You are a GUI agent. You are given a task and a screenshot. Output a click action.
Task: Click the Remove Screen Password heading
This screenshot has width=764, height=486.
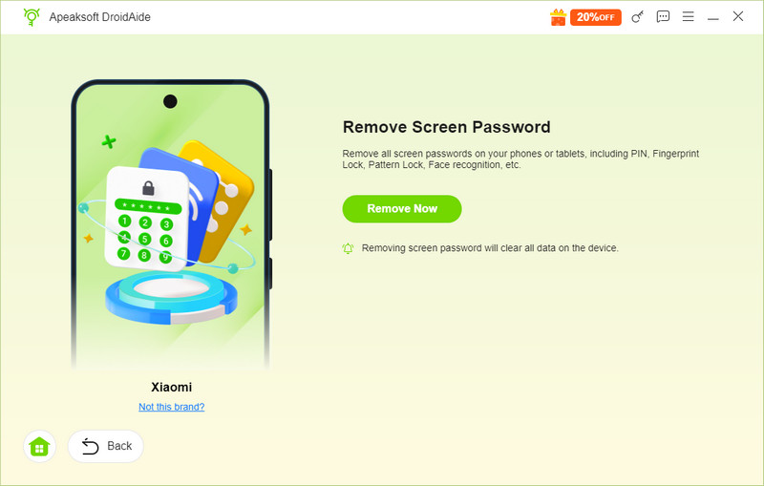click(x=446, y=127)
